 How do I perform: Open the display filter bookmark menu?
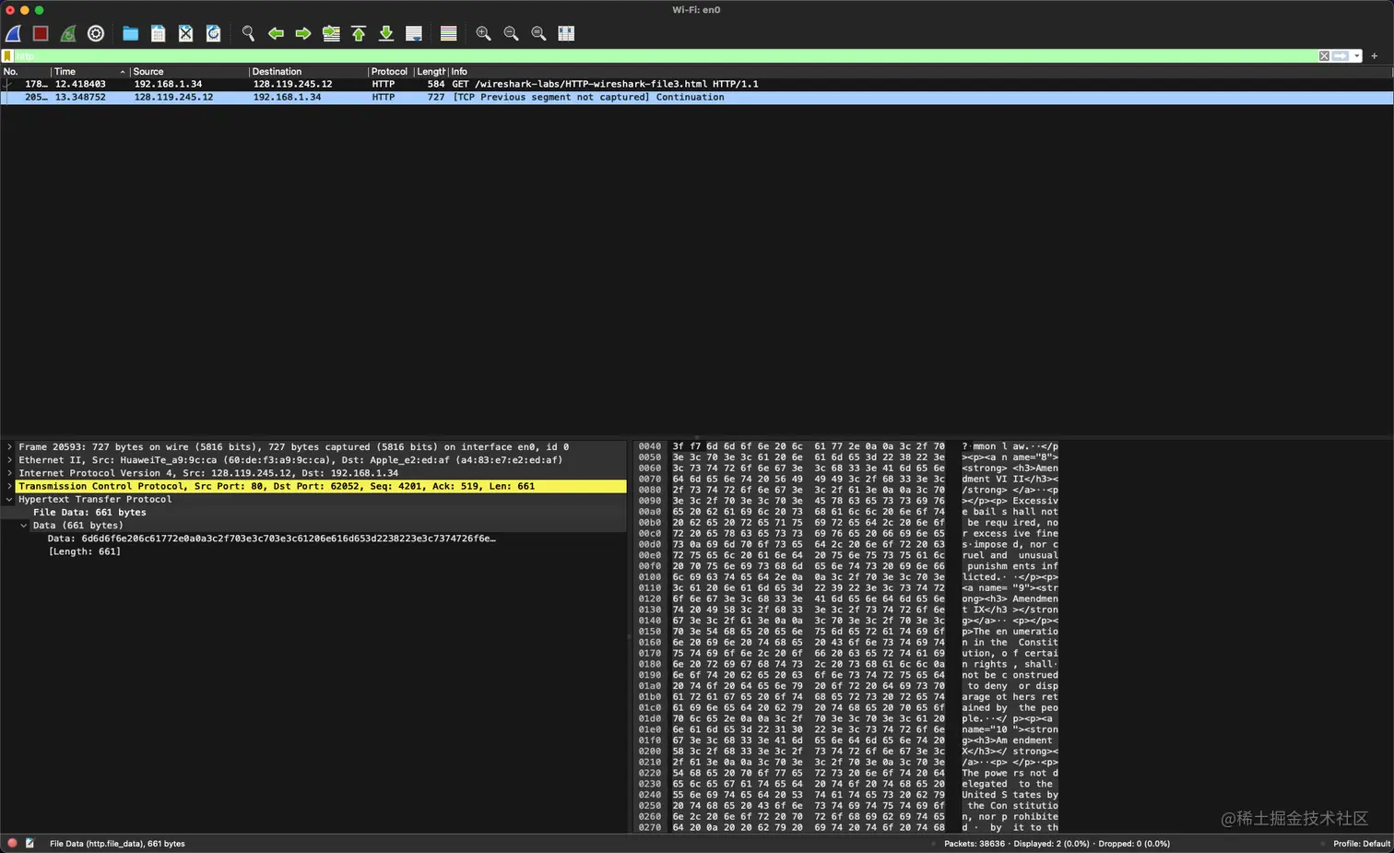coord(7,56)
